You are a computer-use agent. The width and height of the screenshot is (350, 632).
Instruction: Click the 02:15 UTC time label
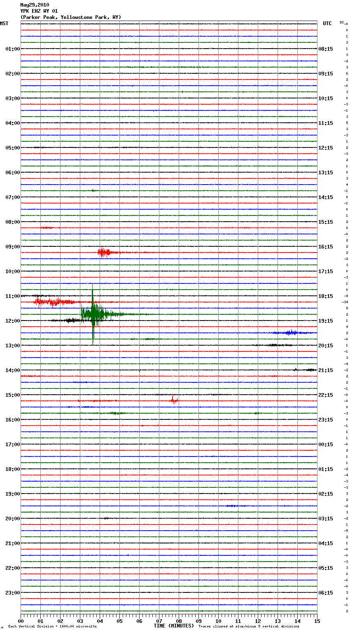tap(326, 494)
